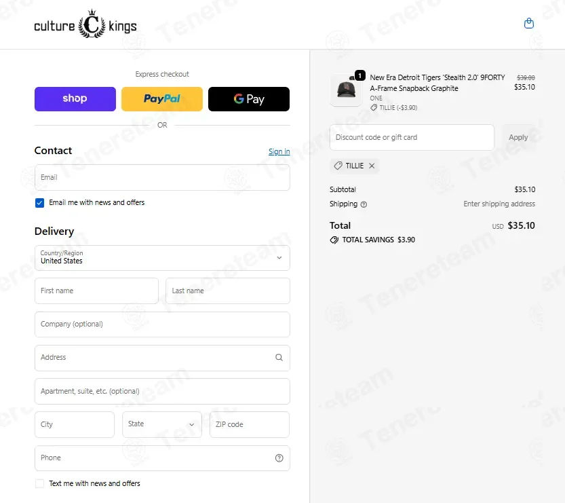565x503 pixels.
Task: Focus the First name field
Action: point(96,291)
